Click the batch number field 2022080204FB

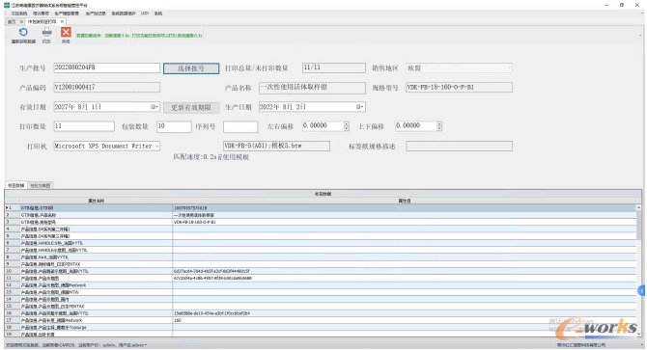[x=106, y=67]
